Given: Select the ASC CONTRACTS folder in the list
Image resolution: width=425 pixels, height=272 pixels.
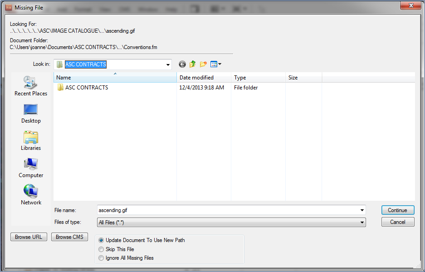Looking at the screenshot, I should 86,87.
